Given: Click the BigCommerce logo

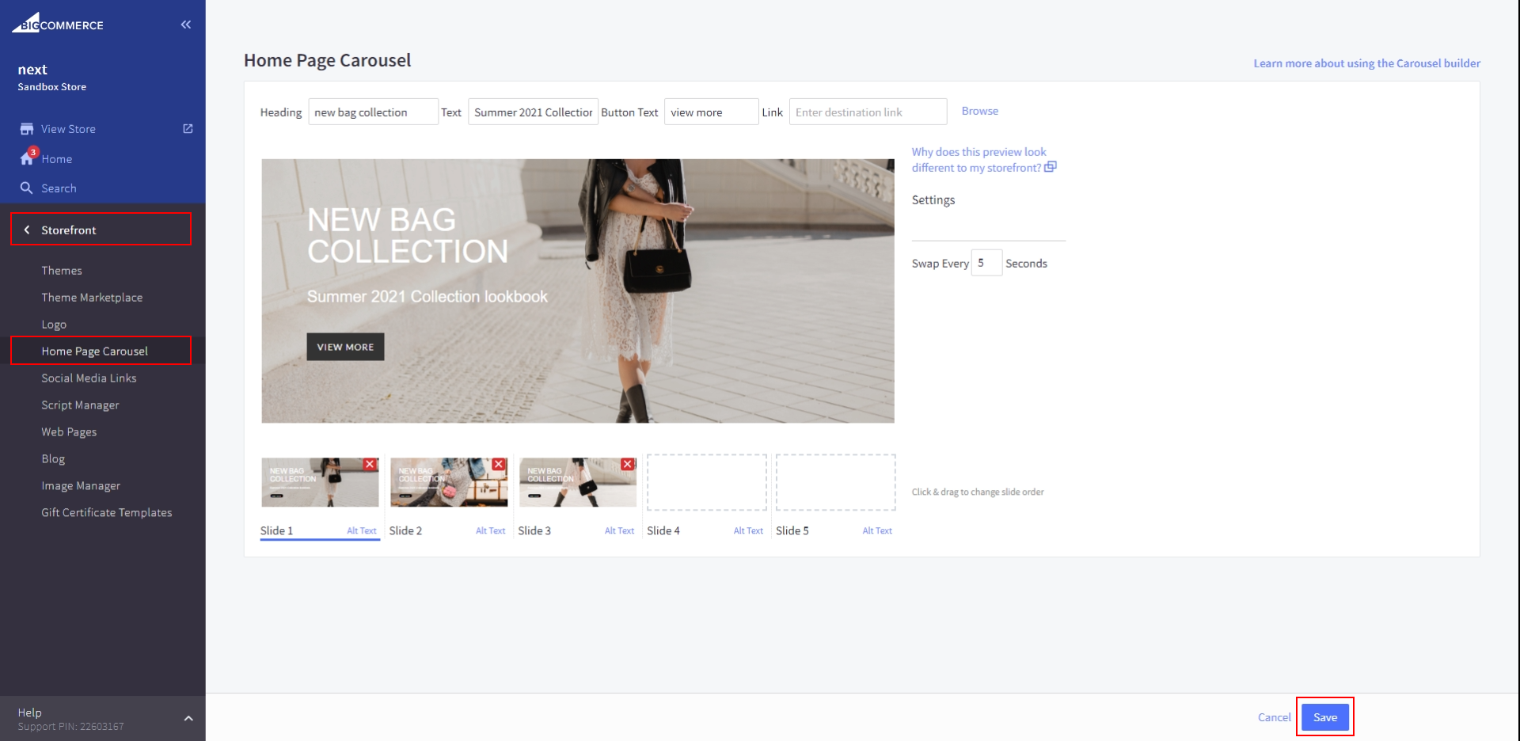Looking at the screenshot, I should point(58,24).
